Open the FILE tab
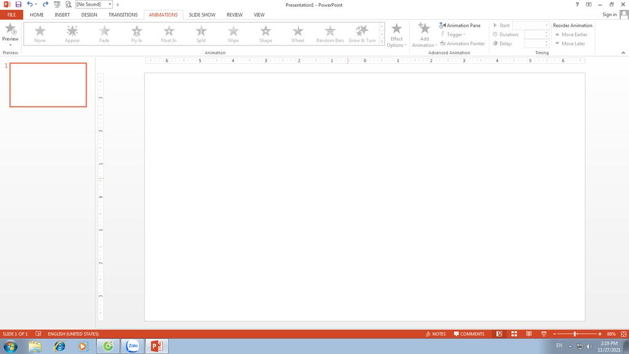The height and width of the screenshot is (354, 629). 12,15
